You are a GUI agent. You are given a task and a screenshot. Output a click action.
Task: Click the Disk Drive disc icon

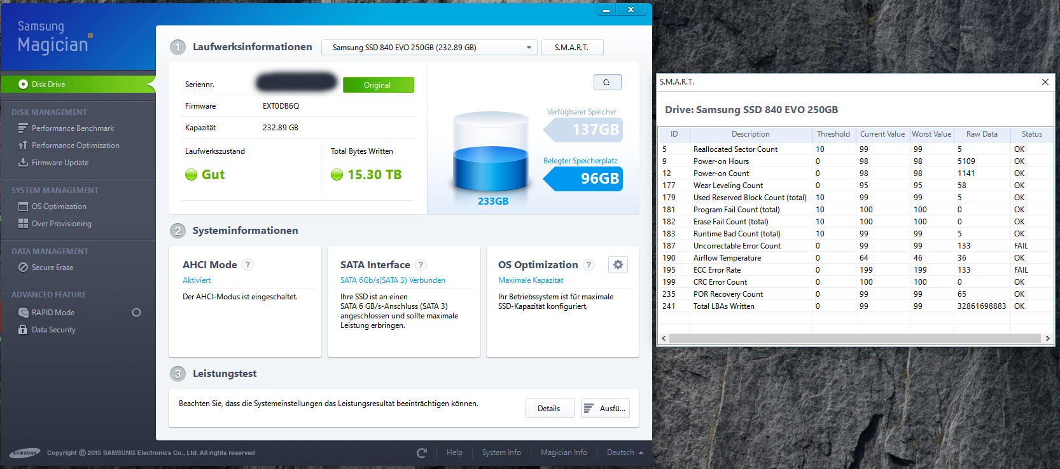coord(23,84)
